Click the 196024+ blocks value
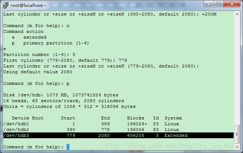Viewport: 243px width, 153px height. coord(137,124)
